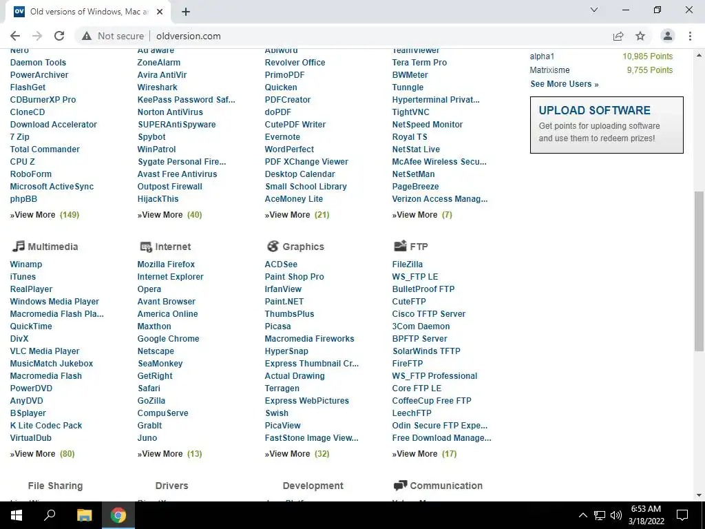705x529 pixels.
Task: Expand View More (32) under Graphics
Action: [x=297, y=453]
